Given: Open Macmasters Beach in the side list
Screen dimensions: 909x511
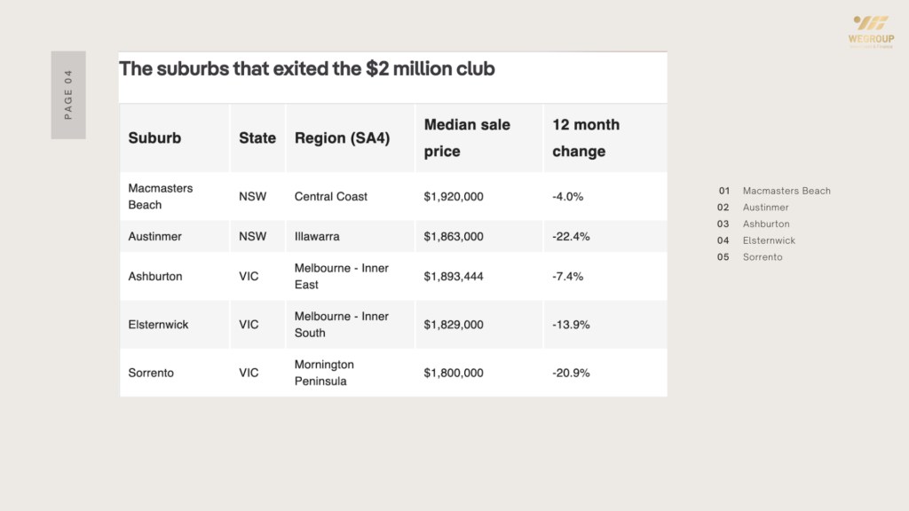Looking at the screenshot, I should point(786,191).
